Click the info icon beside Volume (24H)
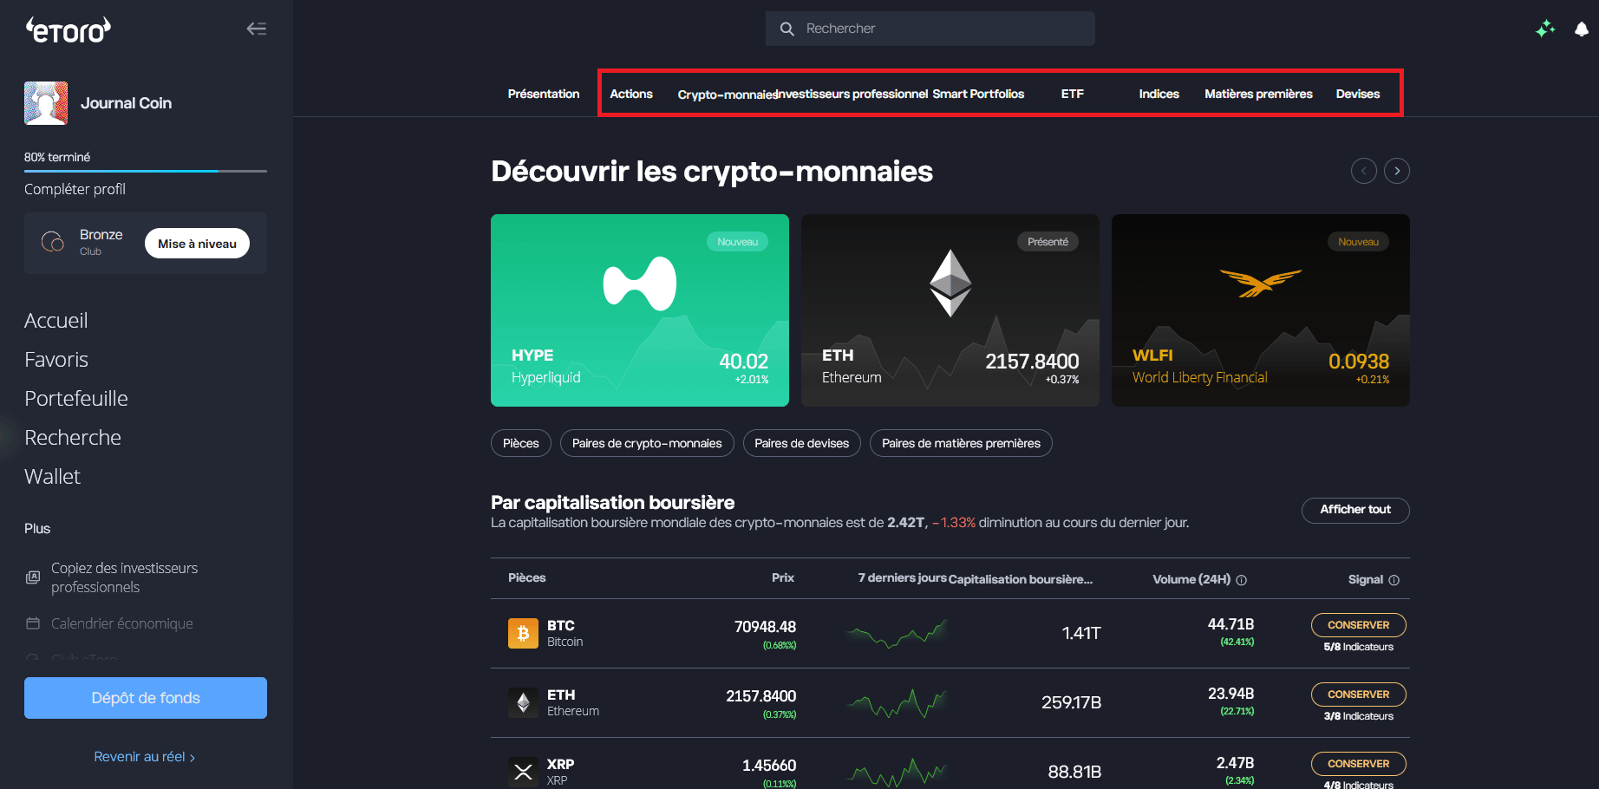Image resolution: width=1599 pixels, height=789 pixels. tap(1242, 579)
